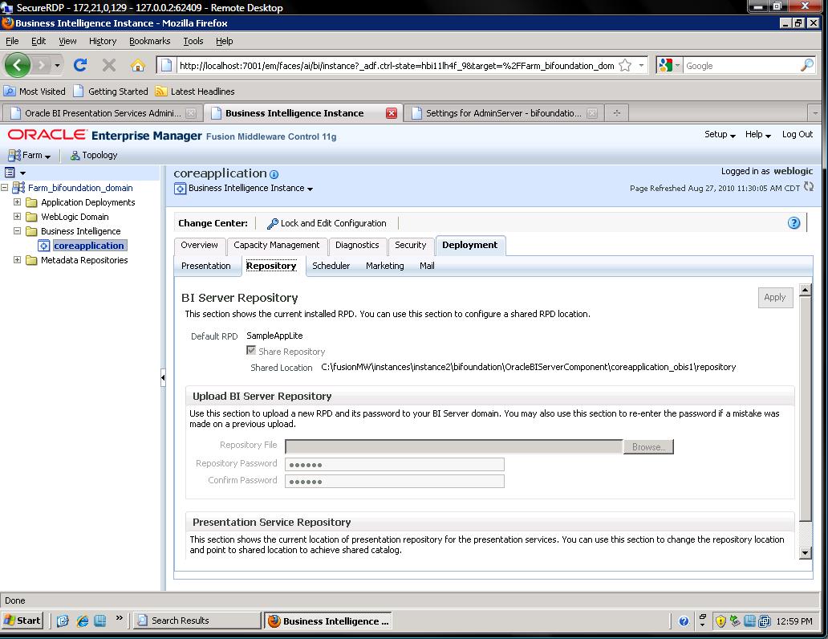Switch to Search Results taskbar window
The width and height of the screenshot is (828, 639).
click(197, 621)
